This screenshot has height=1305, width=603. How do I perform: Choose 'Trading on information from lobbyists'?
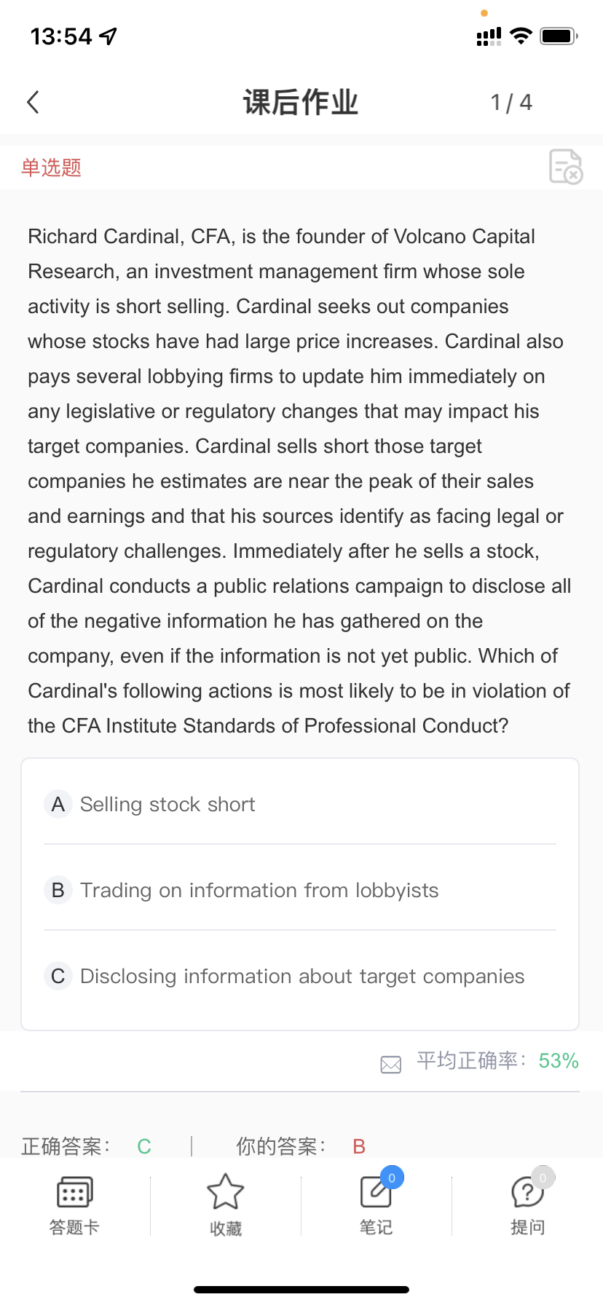click(x=259, y=891)
